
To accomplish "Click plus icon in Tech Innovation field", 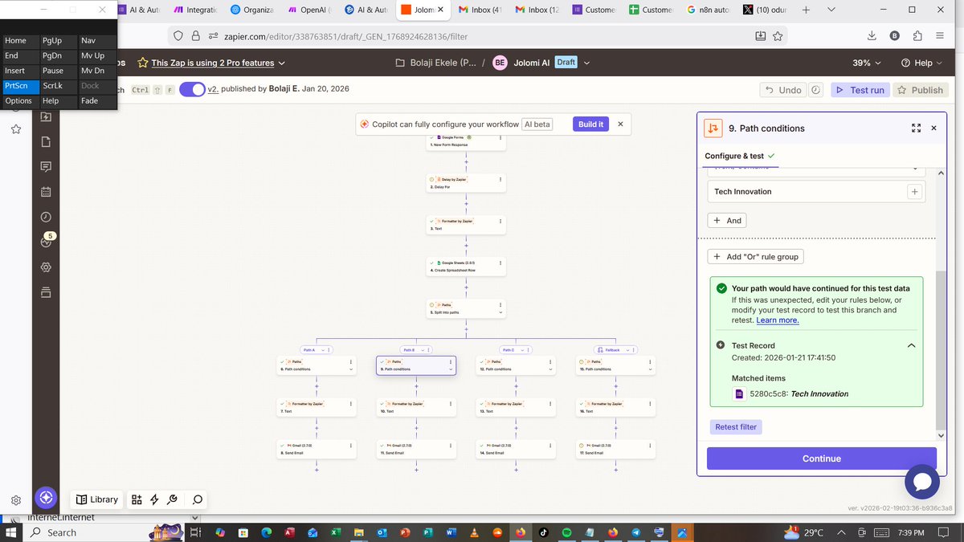I will [913, 192].
